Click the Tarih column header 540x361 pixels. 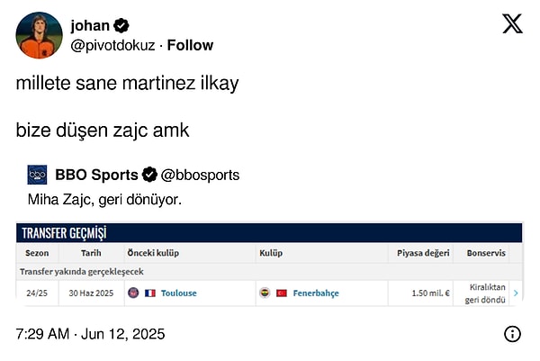pos(90,254)
